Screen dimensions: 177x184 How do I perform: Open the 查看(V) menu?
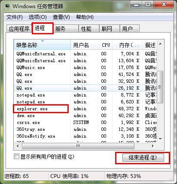[x=61, y=17]
